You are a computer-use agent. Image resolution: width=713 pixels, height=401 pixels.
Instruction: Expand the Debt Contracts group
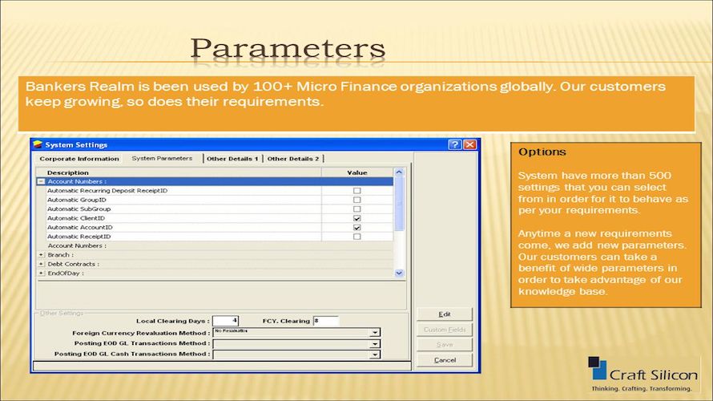(x=41, y=264)
